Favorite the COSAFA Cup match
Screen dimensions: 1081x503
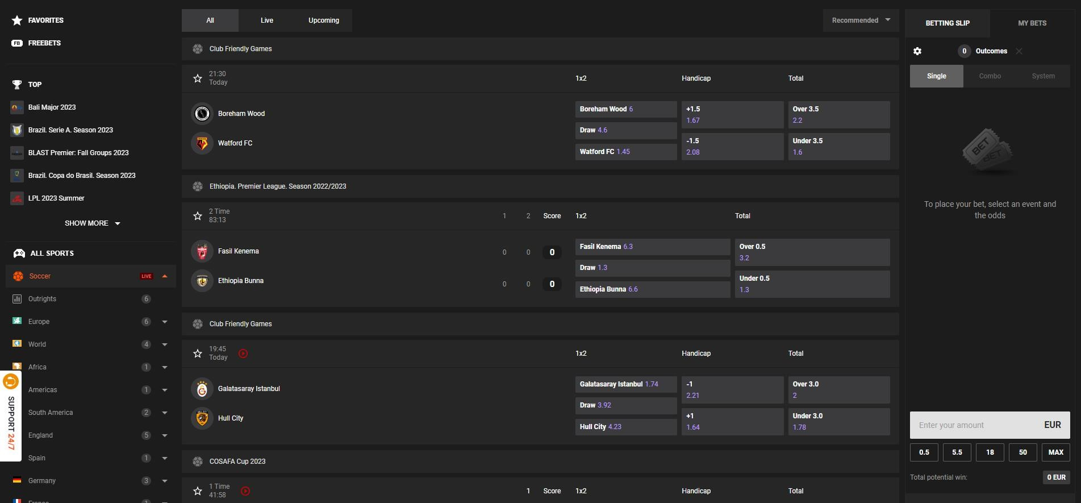point(198,491)
